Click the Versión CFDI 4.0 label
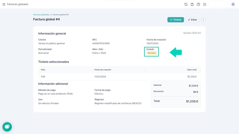Image resolution: width=239 pixels, height=134 pixels. coord(192,33)
